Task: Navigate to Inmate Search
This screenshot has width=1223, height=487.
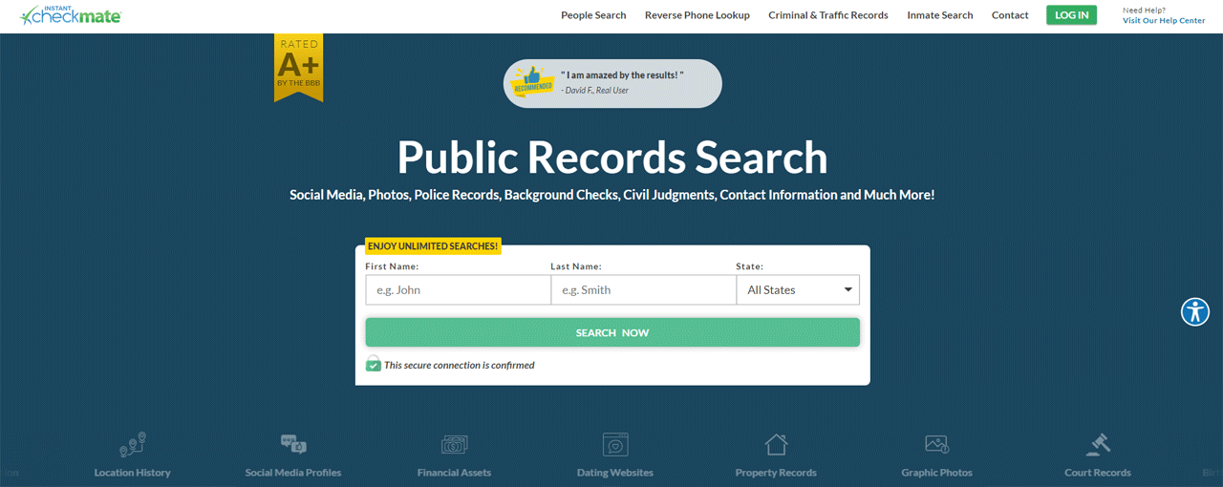Action: (940, 15)
